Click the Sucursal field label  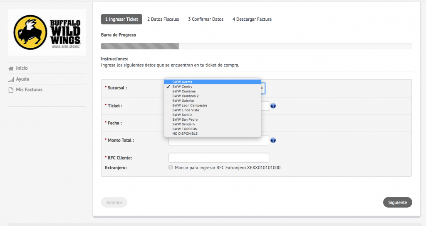coord(116,87)
